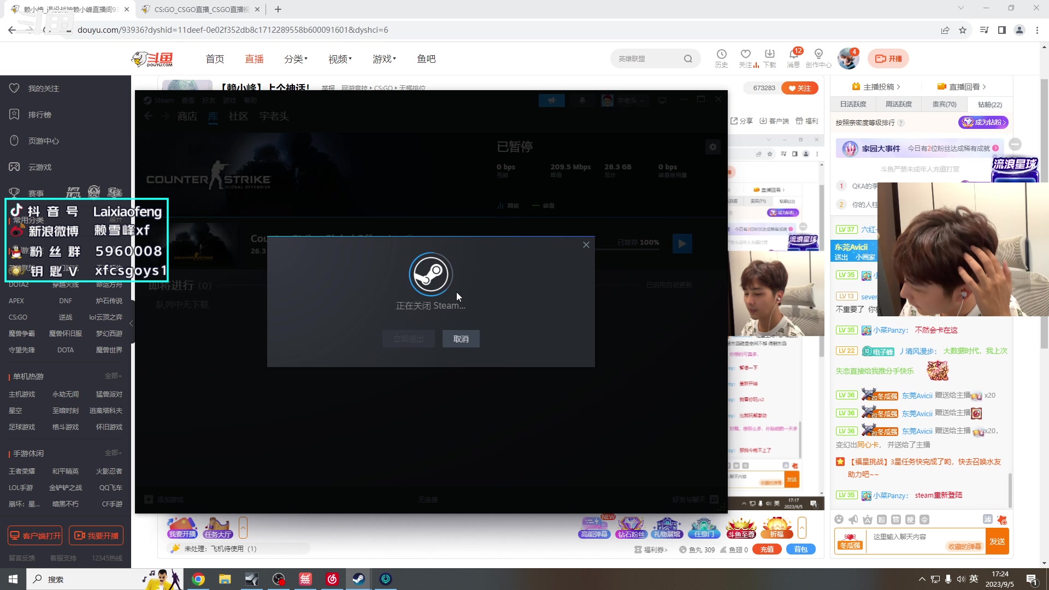Click 成为钻粉 button
This screenshot has height=590, width=1049.
click(x=983, y=122)
